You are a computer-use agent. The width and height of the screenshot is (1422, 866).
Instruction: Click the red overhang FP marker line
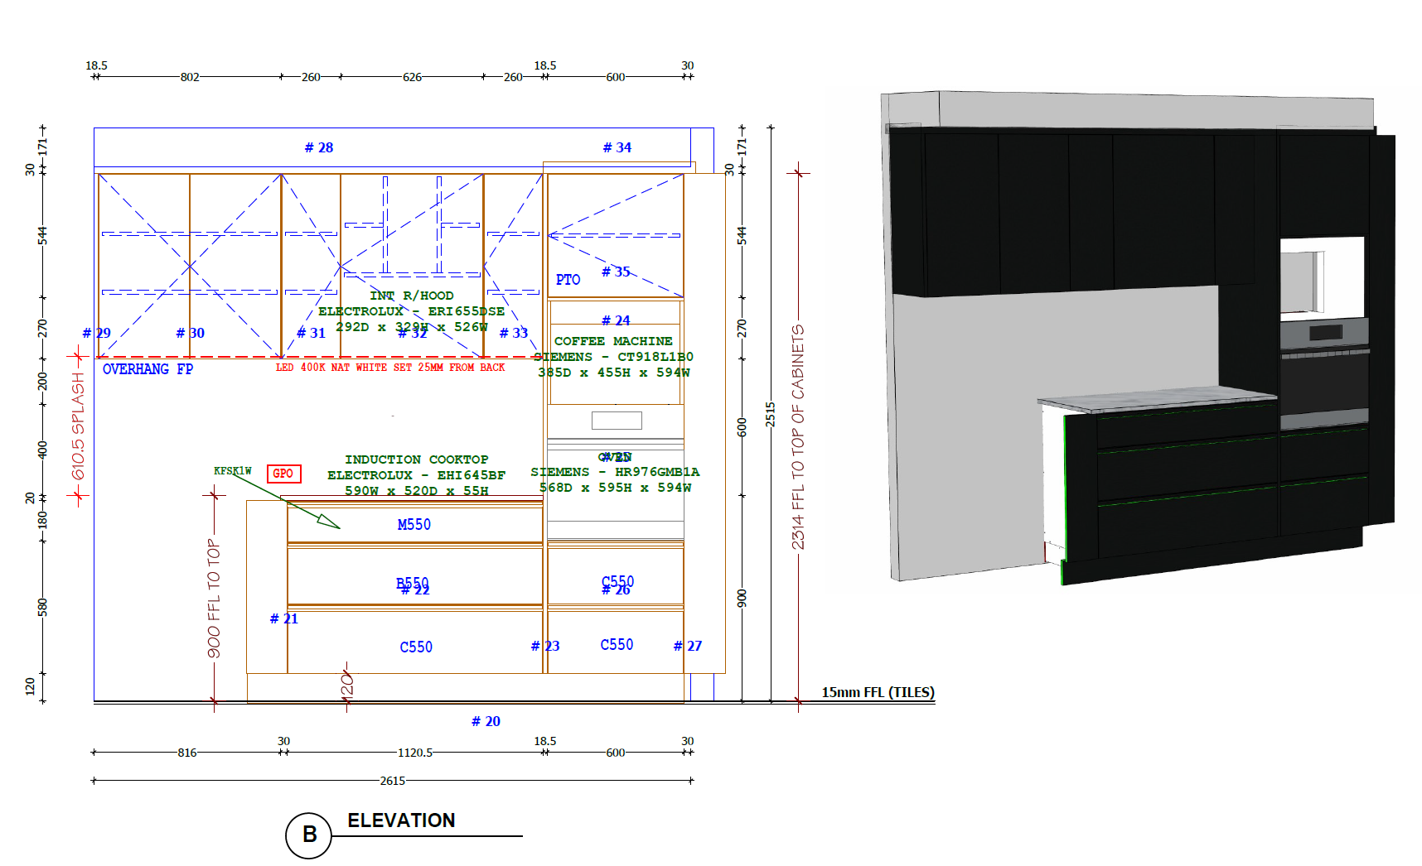(207, 357)
